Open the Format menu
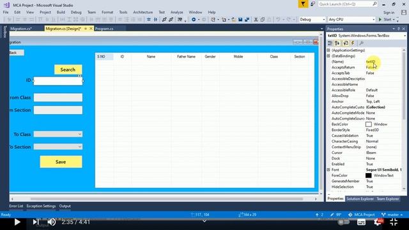The image size is (409, 230). [x=107, y=12]
